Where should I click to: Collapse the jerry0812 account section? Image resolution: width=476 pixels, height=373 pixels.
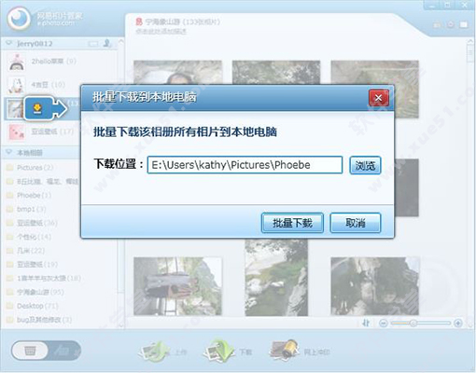(x=8, y=43)
